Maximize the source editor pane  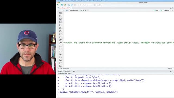pyautogui.click(x=172, y=8)
